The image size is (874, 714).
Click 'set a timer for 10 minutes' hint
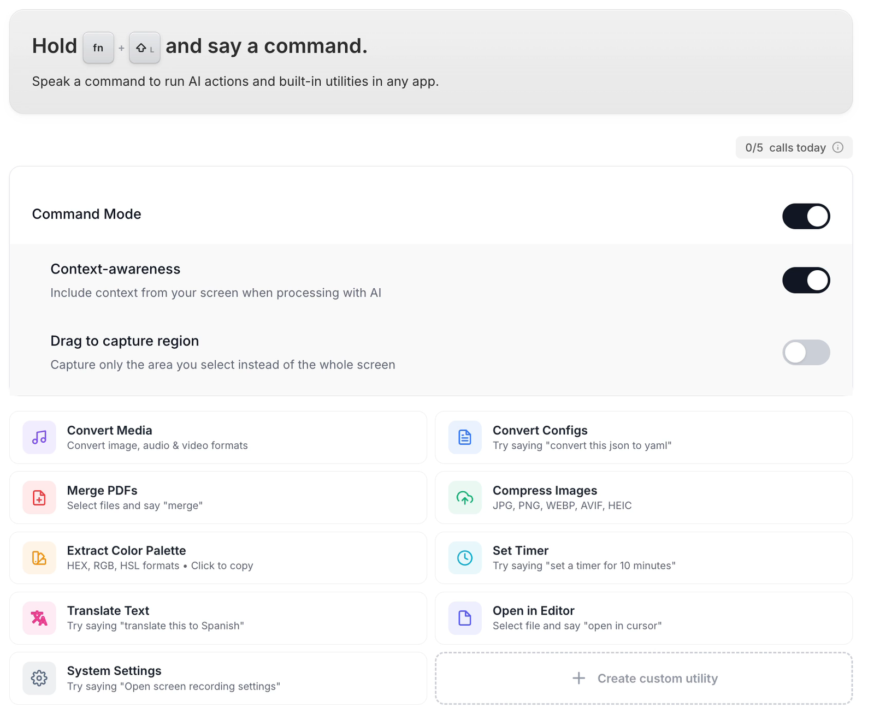point(611,566)
